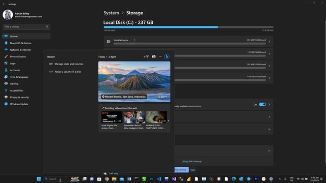Click the Settings gear on the taskbar
This screenshot has height=183, width=326.
pos(271,179)
